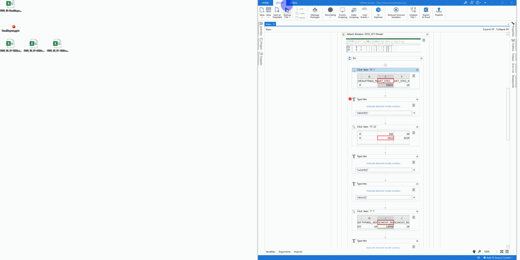
Task: Launch Data Scraping
Action: point(353,12)
